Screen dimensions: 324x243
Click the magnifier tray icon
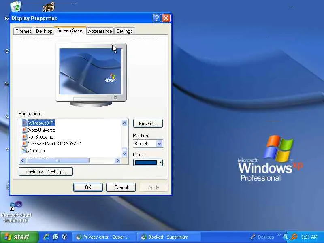point(294,237)
